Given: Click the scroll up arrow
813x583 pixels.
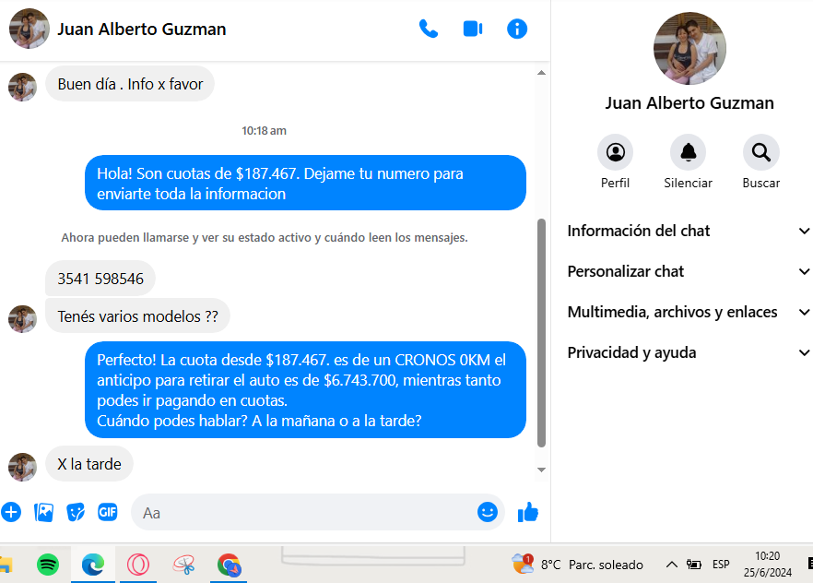Looking at the screenshot, I should pyautogui.click(x=541, y=73).
